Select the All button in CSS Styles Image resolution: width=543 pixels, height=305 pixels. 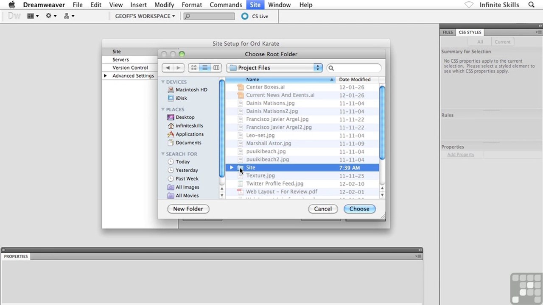coord(480,42)
